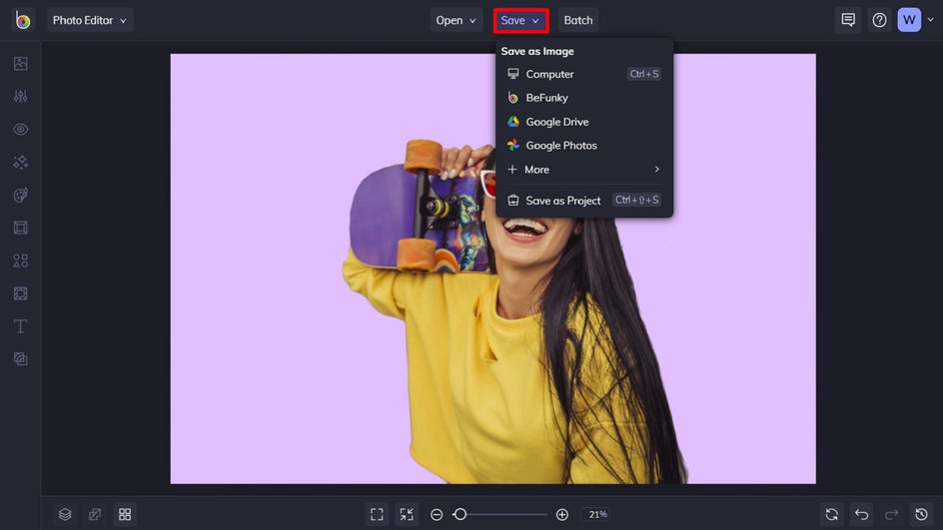Click the Undo arrow icon
The image size is (943, 530).
click(861, 514)
